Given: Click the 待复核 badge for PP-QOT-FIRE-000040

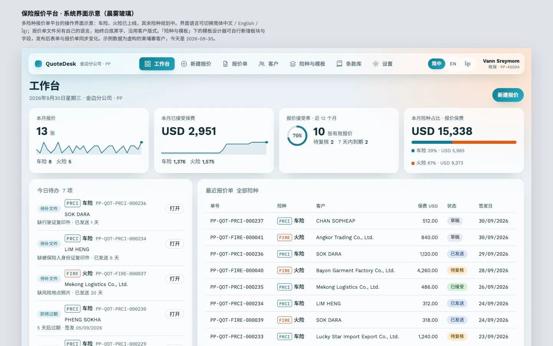Looking at the screenshot, I should [x=457, y=270].
